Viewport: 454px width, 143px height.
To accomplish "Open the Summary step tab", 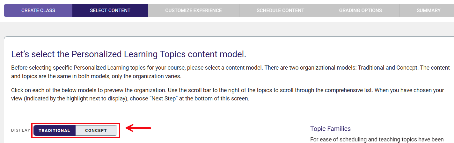I will [x=428, y=10].
